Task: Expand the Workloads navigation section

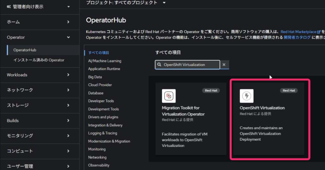Action: pyautogui.click(x=40, y=75)
